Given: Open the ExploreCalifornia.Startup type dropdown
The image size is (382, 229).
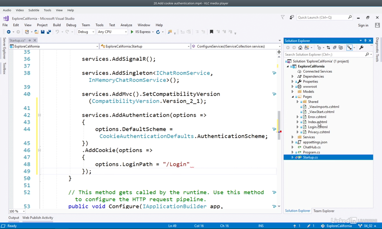Looking at the screenshot, I should click(145, 46).
